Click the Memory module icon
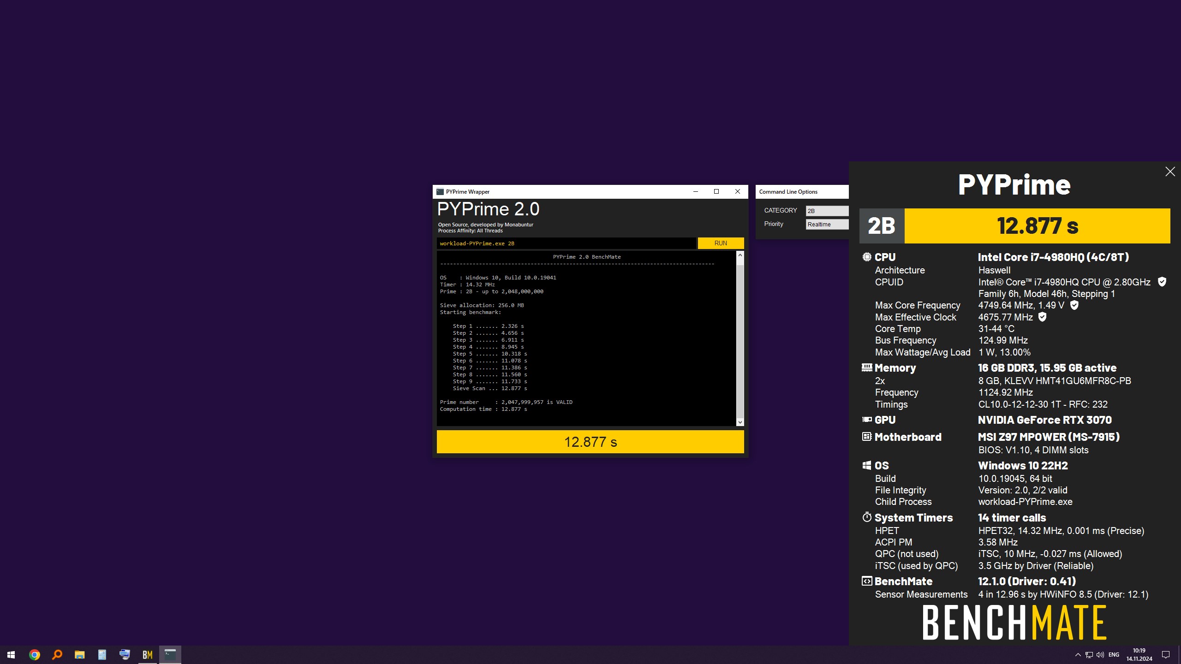This screenshot has width=1181, height=664. (x=867, y=368)
